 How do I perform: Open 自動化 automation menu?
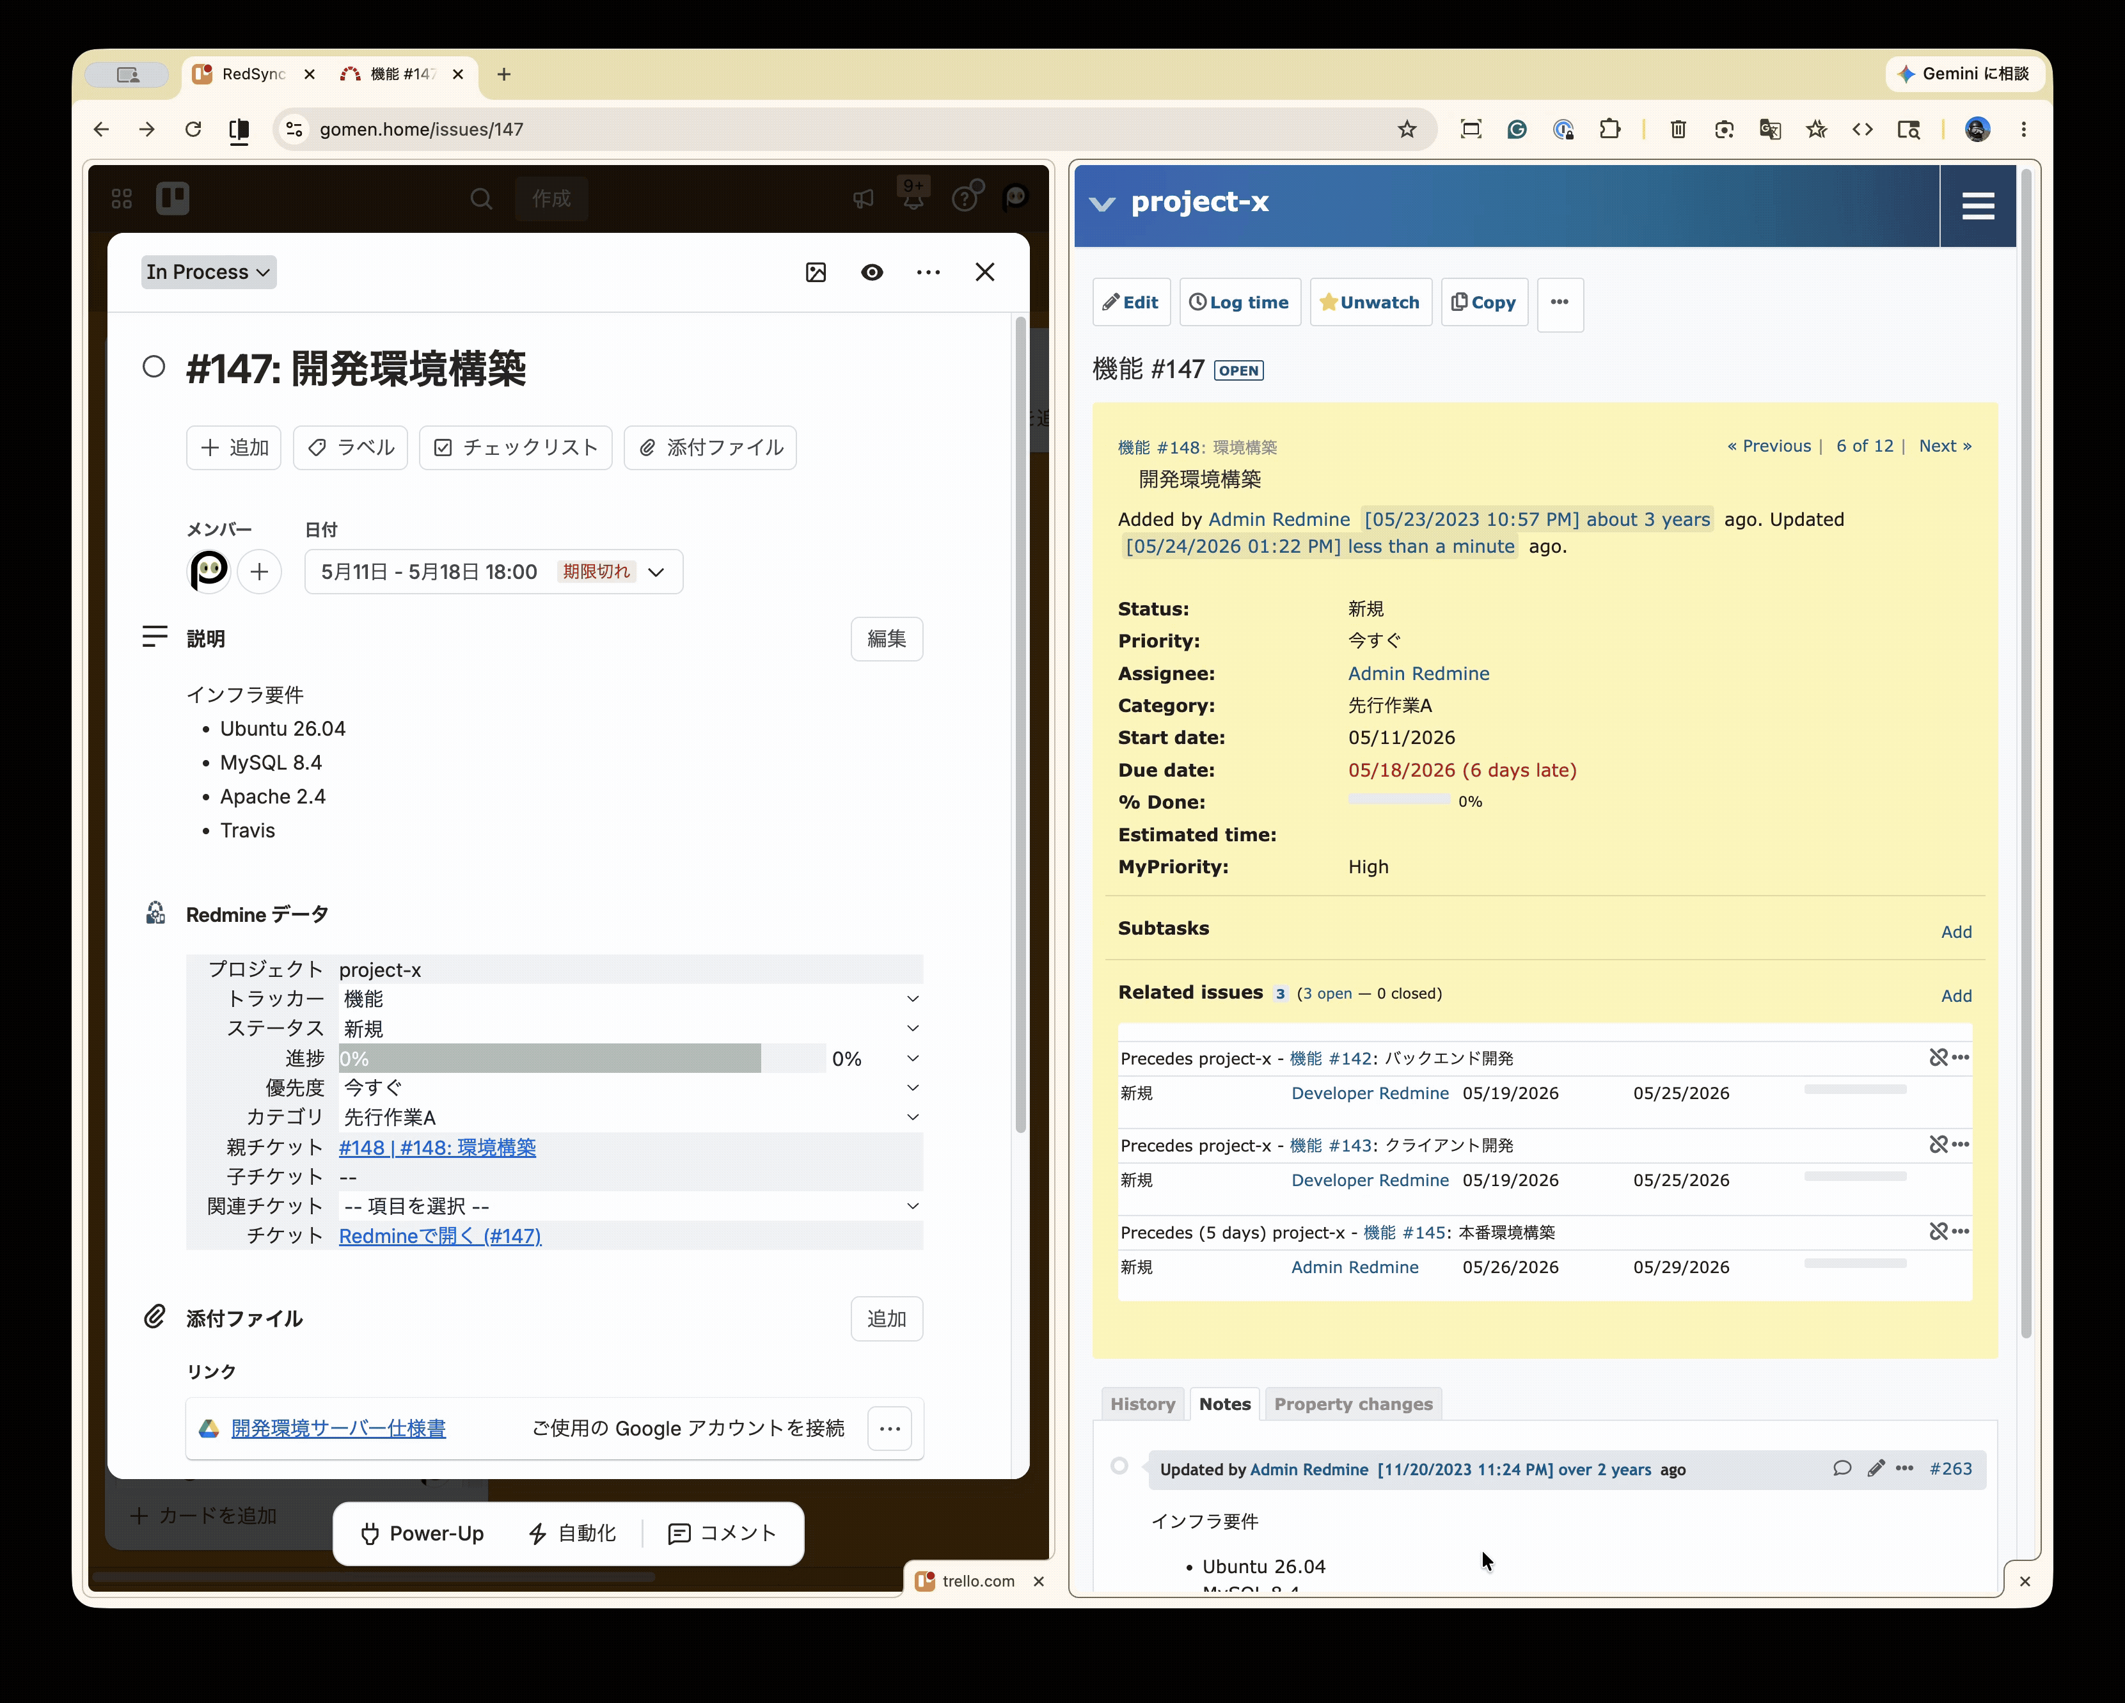click(x=572, y=1533)
